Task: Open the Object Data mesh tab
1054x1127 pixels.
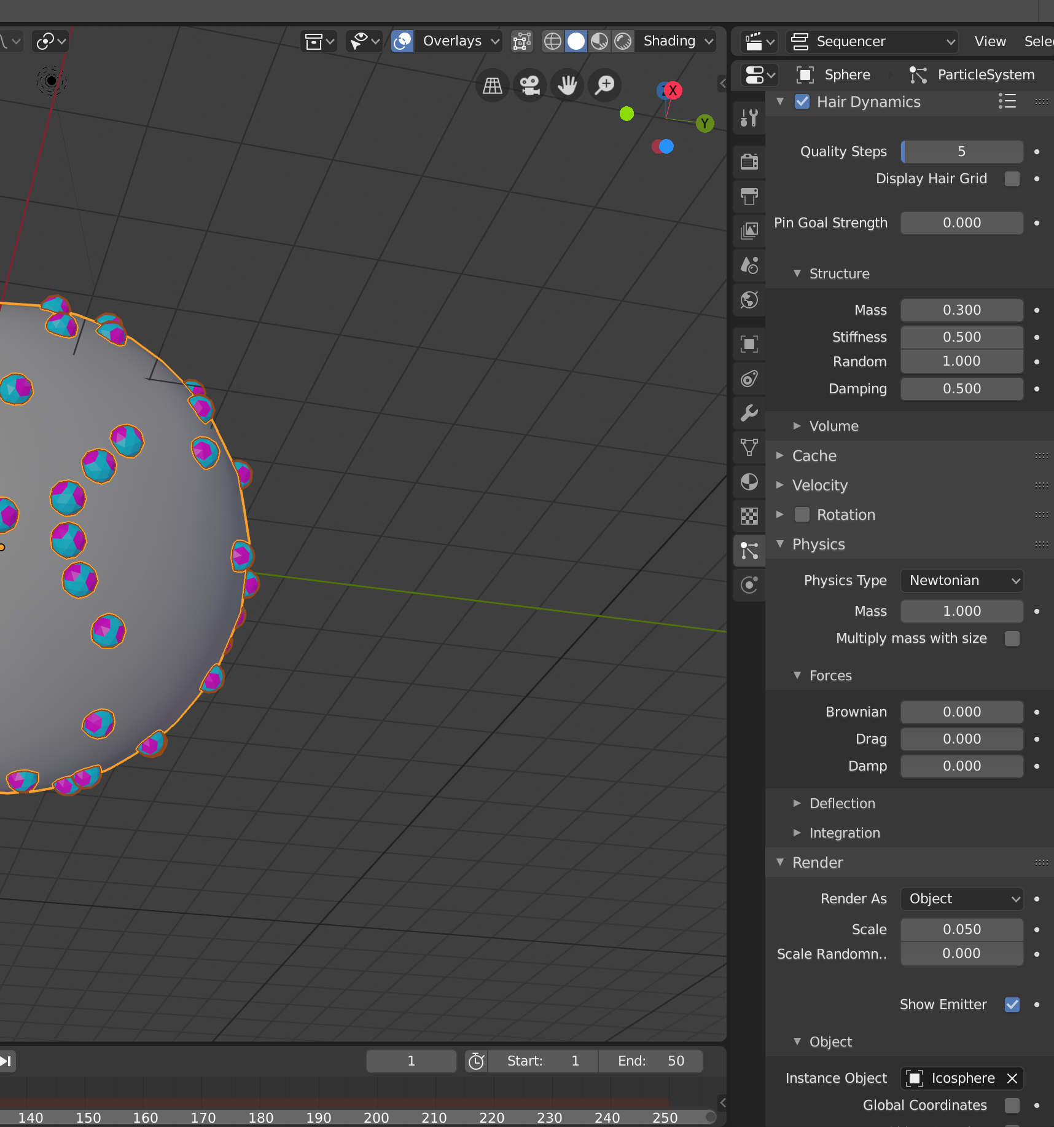Action: point(749,447)
